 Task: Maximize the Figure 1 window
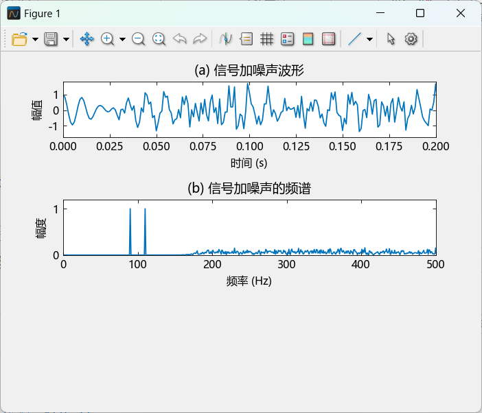click(x=420, y=13)
